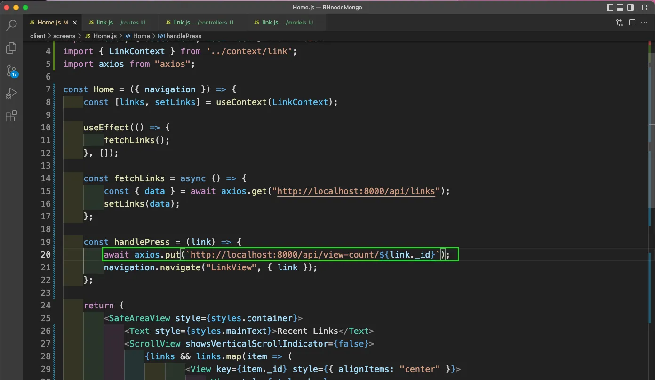Click the Open Changes compare icon
Image resolution: width=655 pixels, height=380 pixels.
(620, 23)
